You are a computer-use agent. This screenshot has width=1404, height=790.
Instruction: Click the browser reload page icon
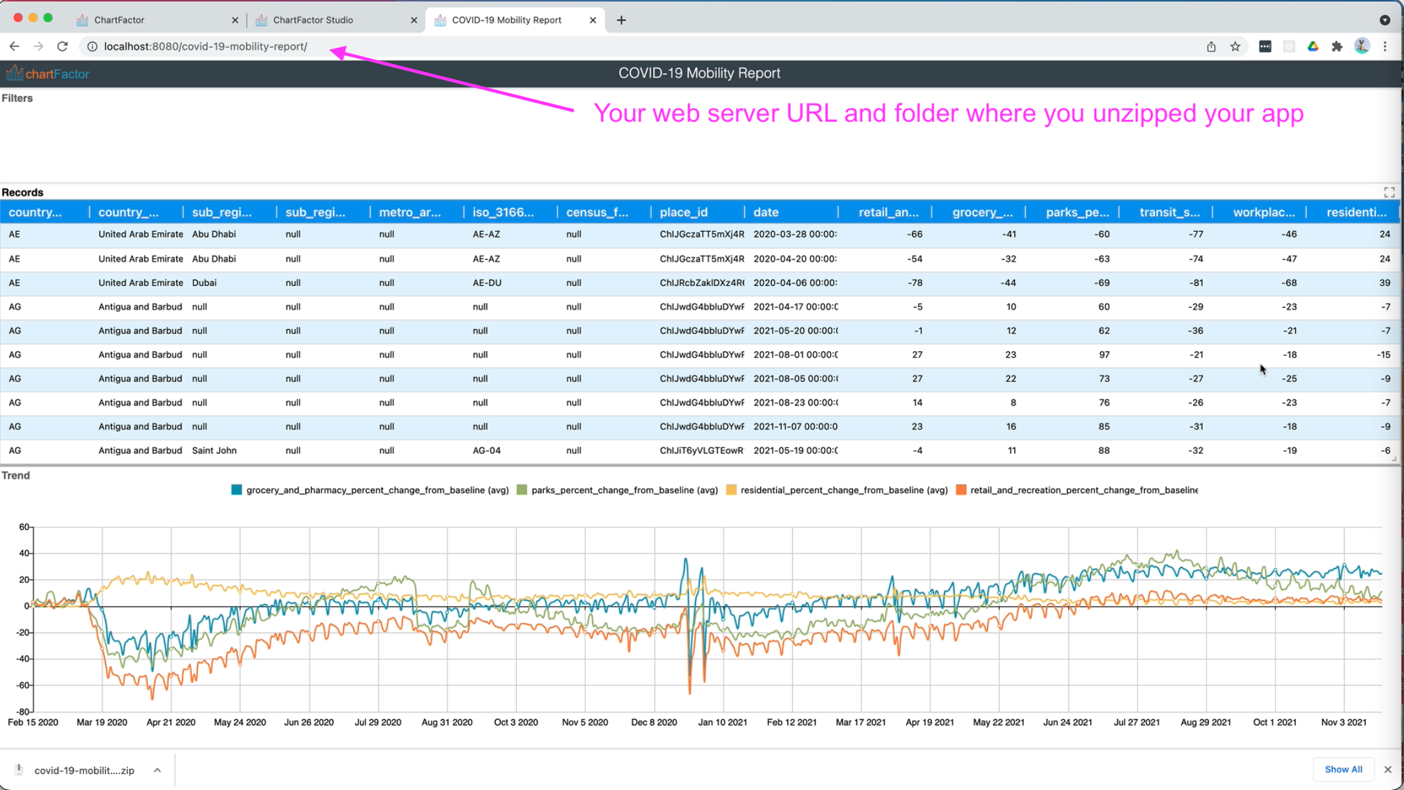click(63, 46)
